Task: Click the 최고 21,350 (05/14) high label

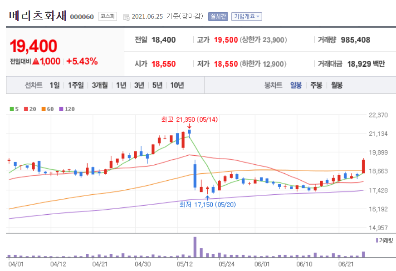Action: tap(190, 119)
